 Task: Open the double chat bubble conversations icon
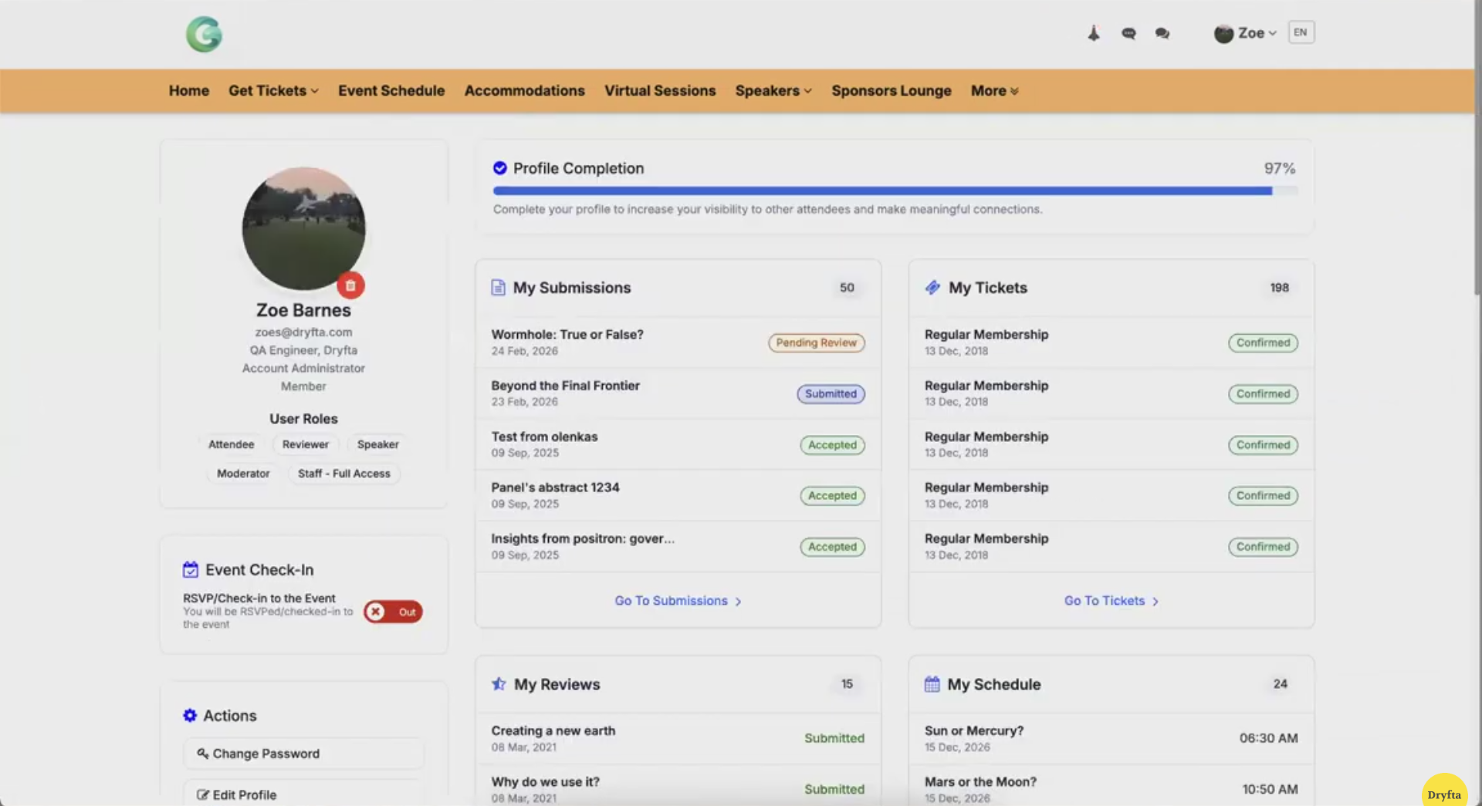(x=1162, y=33)
